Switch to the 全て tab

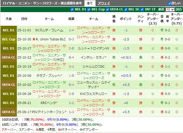[x=90, y=3]
